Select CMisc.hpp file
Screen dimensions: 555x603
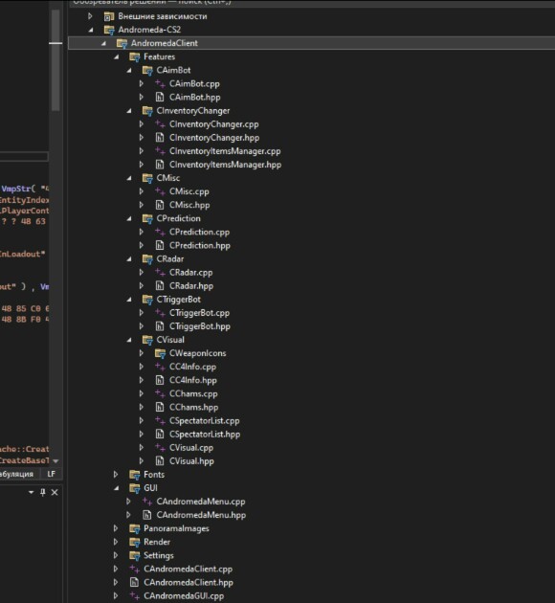tap(189, 205)
